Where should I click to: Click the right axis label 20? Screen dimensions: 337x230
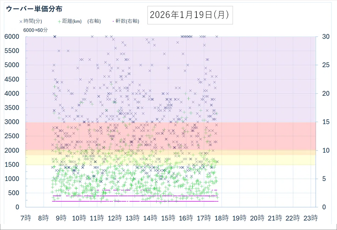pos(326,93)
